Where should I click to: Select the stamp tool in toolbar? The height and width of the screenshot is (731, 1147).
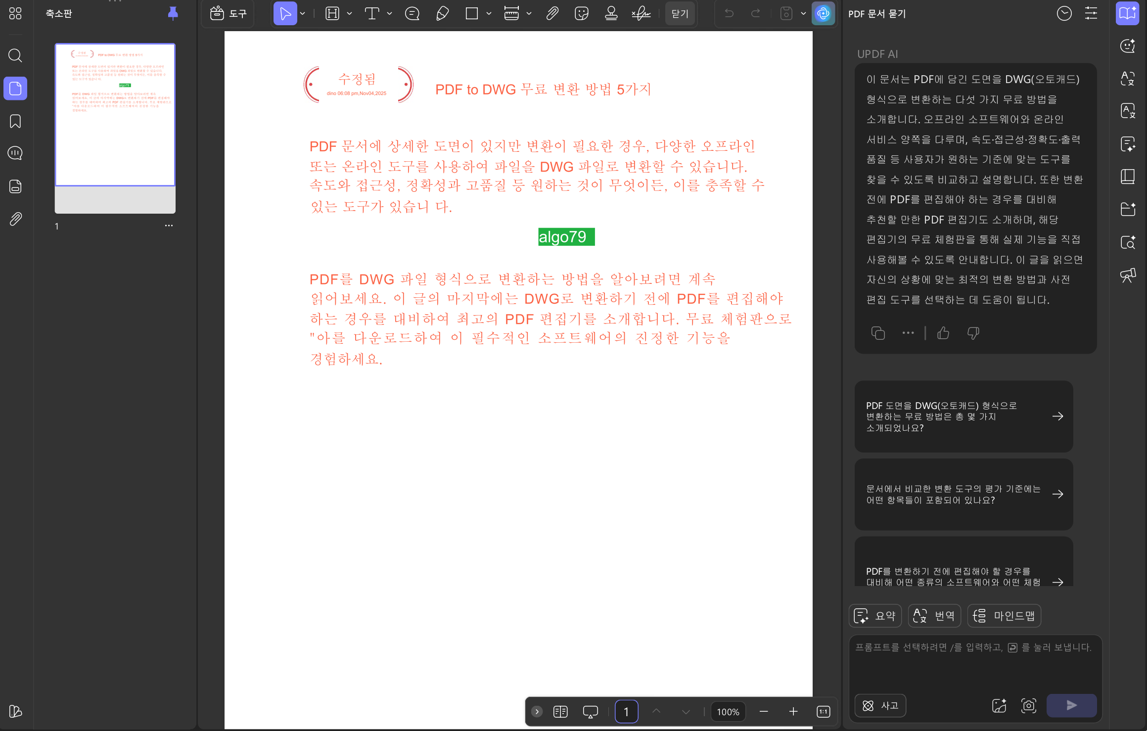click(x=611, y=13)
